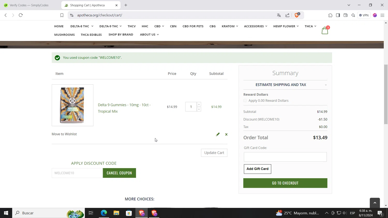Image resolution: width=388 pixels, height=218 pixels.
Task: Click the back-to-top arrow button
Action: (375, 203)
